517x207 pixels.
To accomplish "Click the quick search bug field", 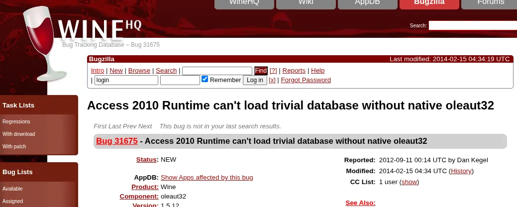I will tap(217, 71).
